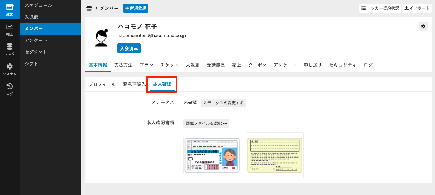The height and width of the screenshot is (195, 435).
Task: Select スケジュール in the side menu
Action: coord(38,5)
